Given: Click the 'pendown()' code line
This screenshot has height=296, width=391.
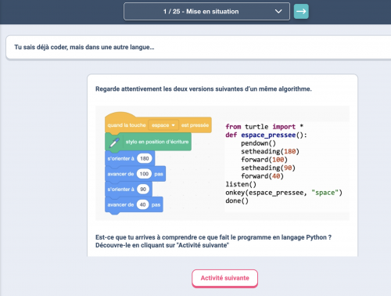Looking at the screenshot, I should [x=258, y=143].
